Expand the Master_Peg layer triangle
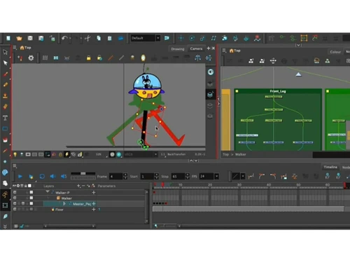 point(64,203)
